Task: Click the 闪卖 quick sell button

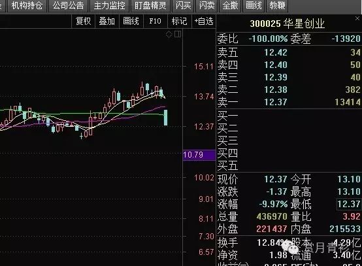Action: click(x=207, y=5)
